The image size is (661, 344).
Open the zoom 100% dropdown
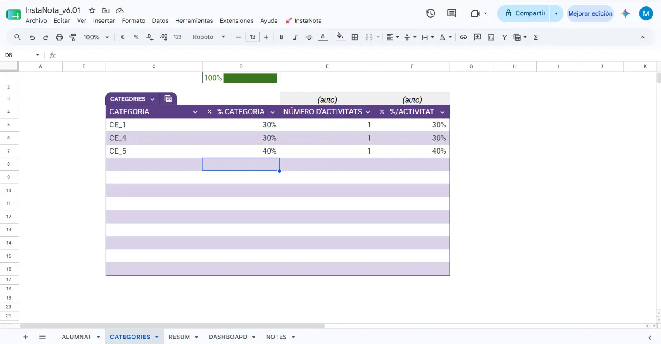coord(96,37)
